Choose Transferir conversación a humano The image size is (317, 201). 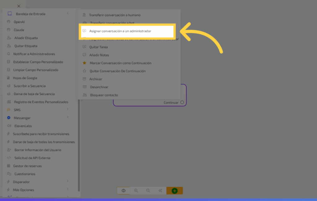(x=115, y=15)
